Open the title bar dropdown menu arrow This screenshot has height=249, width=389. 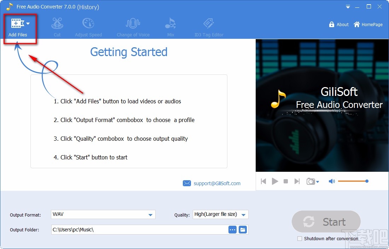[348, 7]
